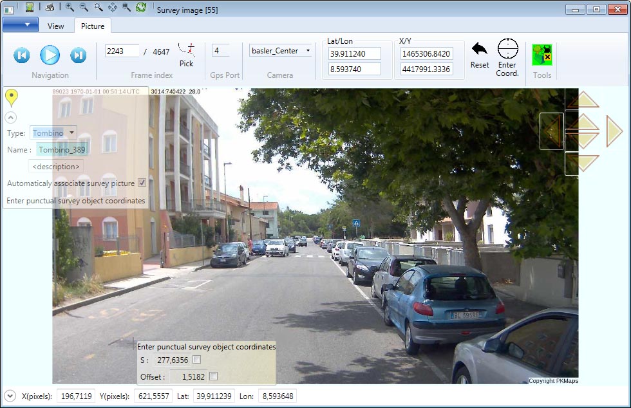
Task: Jump to the previous frame
Action: coord(22,55)
